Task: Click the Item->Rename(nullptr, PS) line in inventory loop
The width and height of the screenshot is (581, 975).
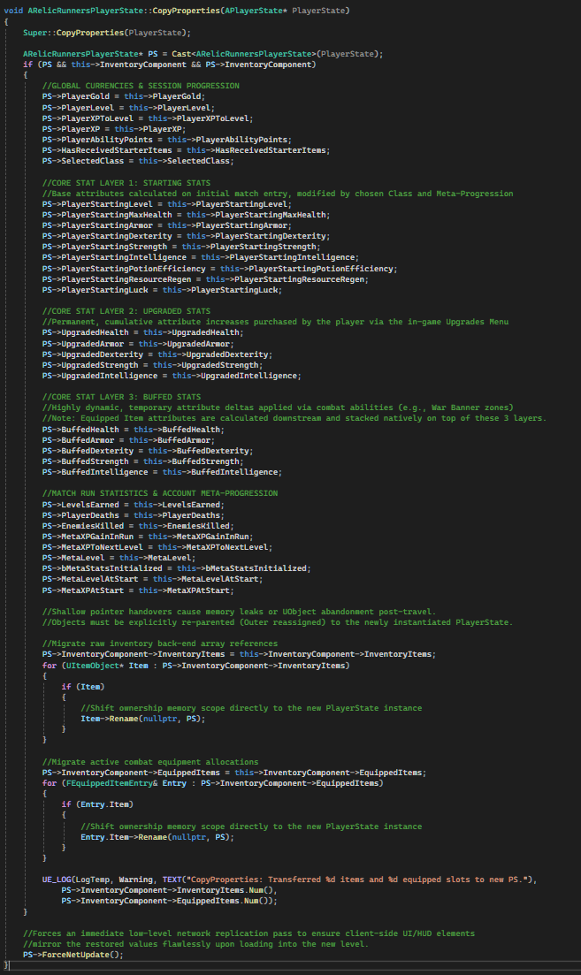Action: (x=143, y=719)
